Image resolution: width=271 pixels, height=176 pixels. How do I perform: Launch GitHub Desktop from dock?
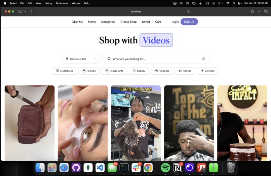76,168
